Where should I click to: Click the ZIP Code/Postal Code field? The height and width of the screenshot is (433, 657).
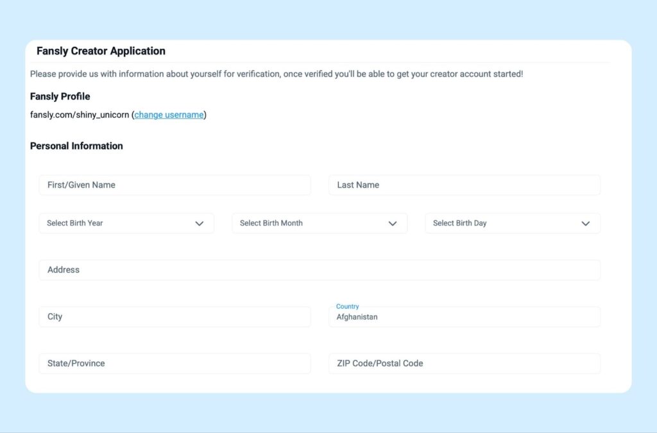click(x=463, y=363)
